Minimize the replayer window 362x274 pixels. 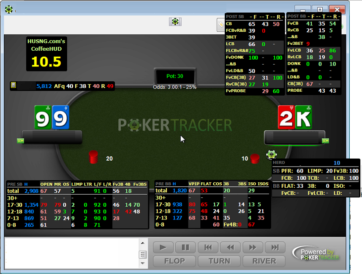(x=303, y=10)
